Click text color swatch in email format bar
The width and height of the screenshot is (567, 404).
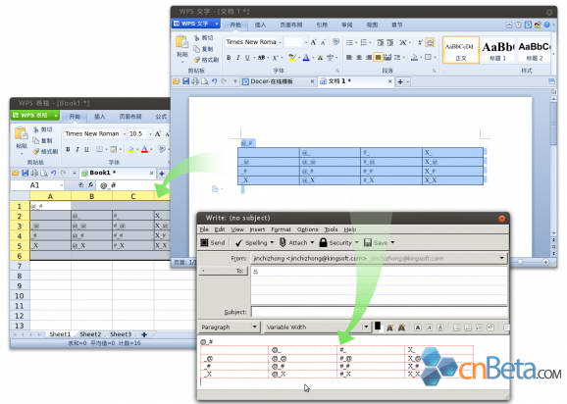coord(378,326)
